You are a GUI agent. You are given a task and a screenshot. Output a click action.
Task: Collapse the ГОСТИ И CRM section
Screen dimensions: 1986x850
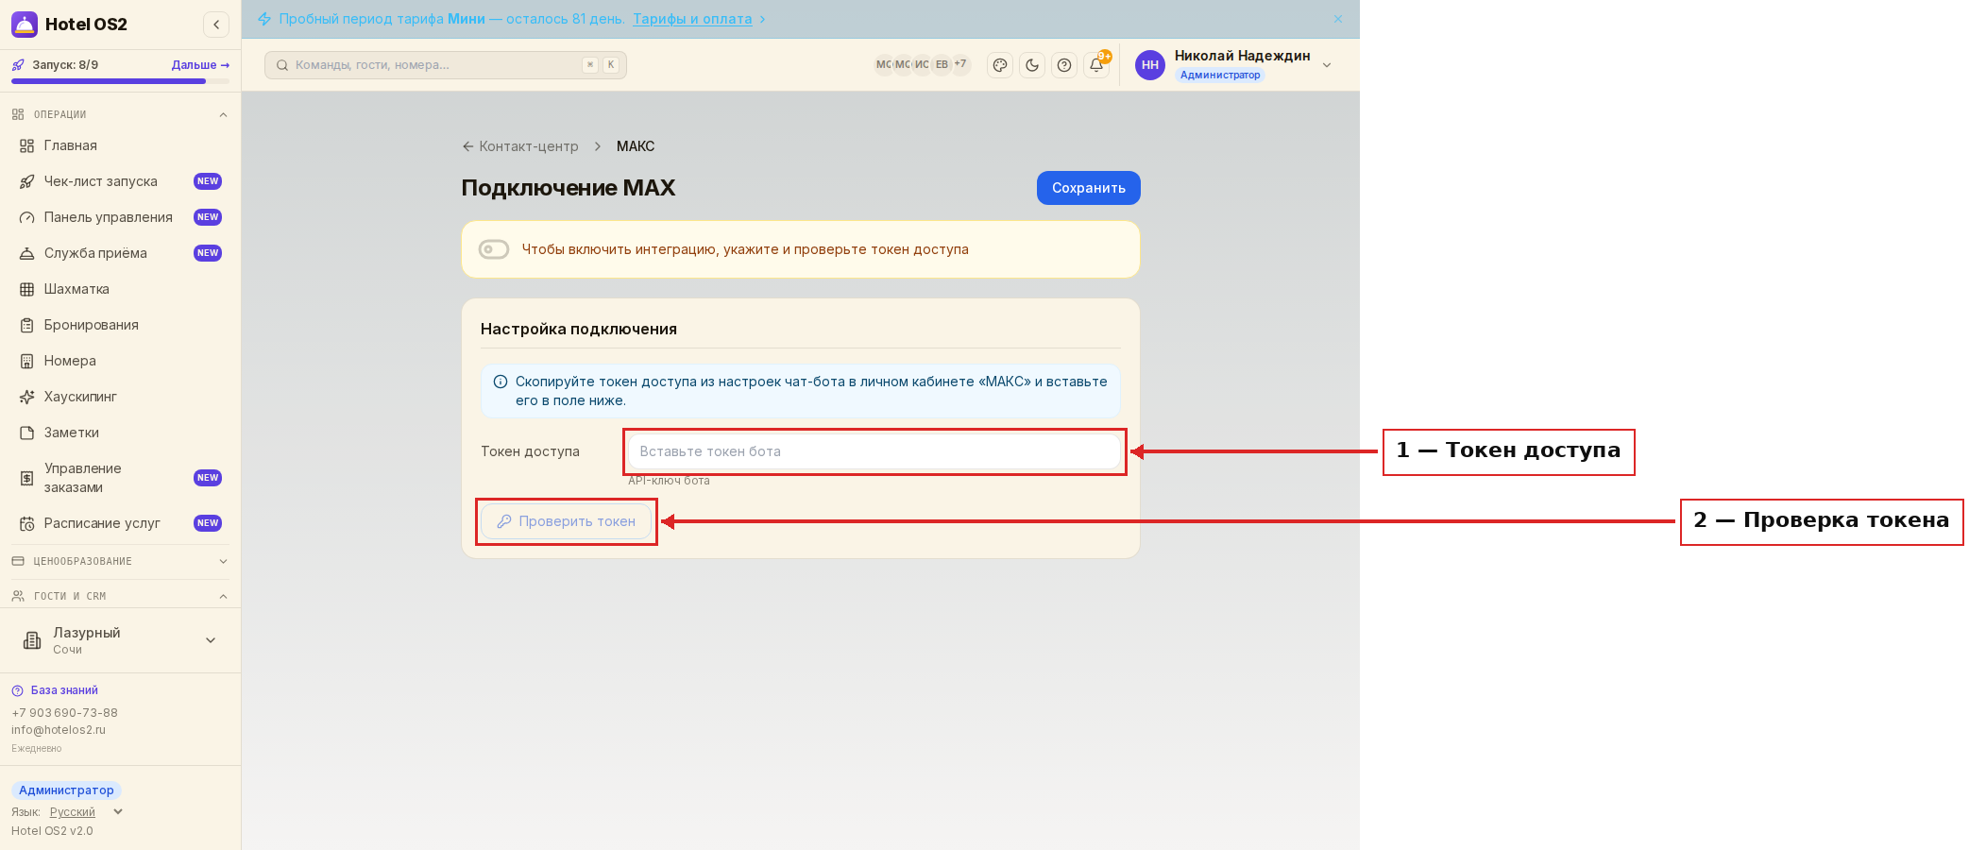120,596
